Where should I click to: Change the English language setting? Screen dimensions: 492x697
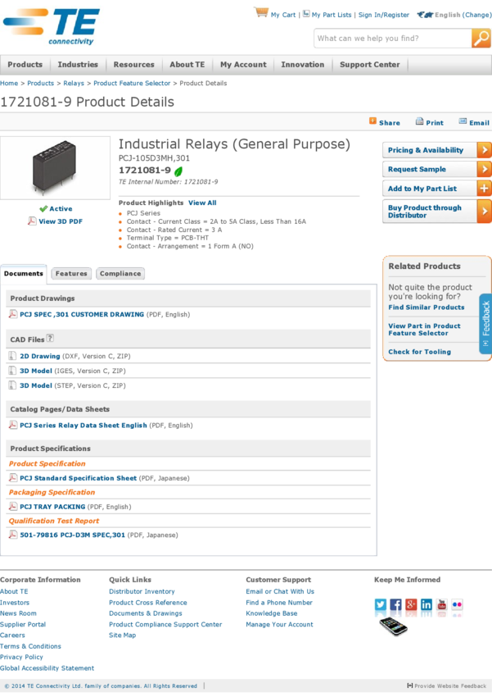point(476,15)
